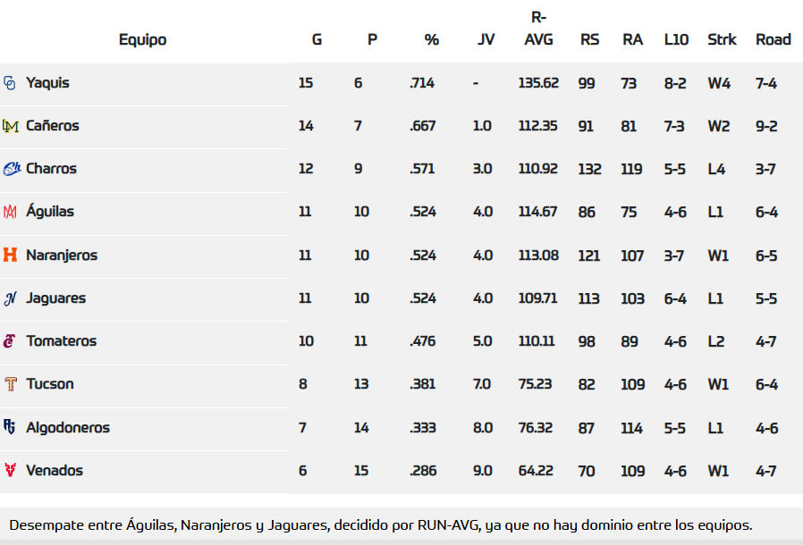Sort standings by the Equipo column header
Viewport: 803px width, 545px height.
pos(142,39)
